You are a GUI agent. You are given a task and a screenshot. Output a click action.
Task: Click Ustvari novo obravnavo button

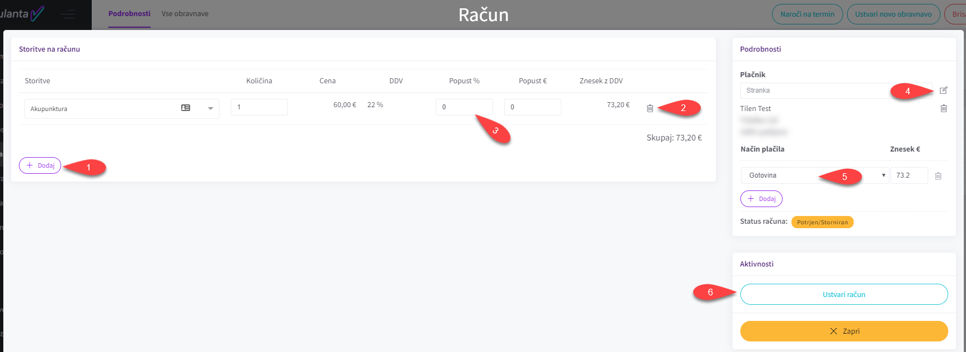pyautogui.click(x=893, y=14)
